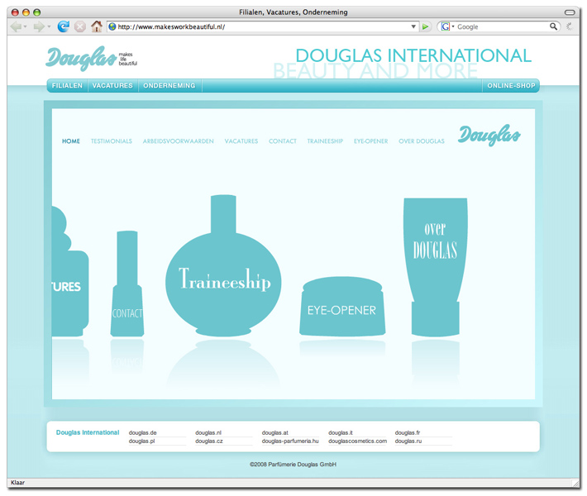Click the toolbar toggle pill button
This screenshot has height=496, width=587.
(570, 12)
